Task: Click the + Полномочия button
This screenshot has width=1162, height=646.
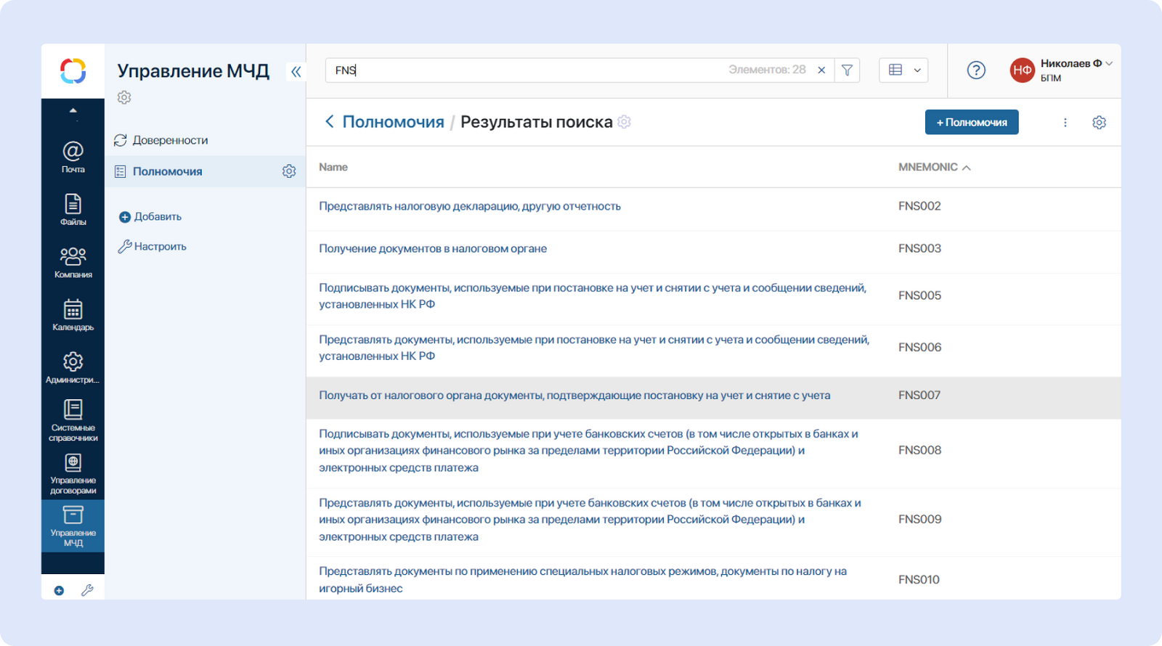Action: [972, 123]
